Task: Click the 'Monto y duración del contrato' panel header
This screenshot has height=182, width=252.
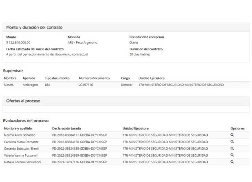Action: 34,28
